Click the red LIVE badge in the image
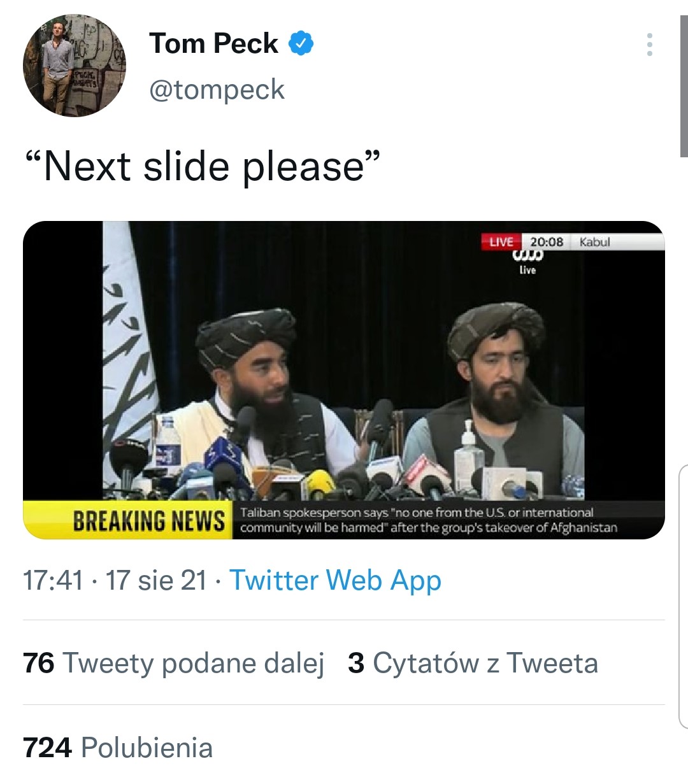Screen dimensions: 688x768 coord(501,242)
